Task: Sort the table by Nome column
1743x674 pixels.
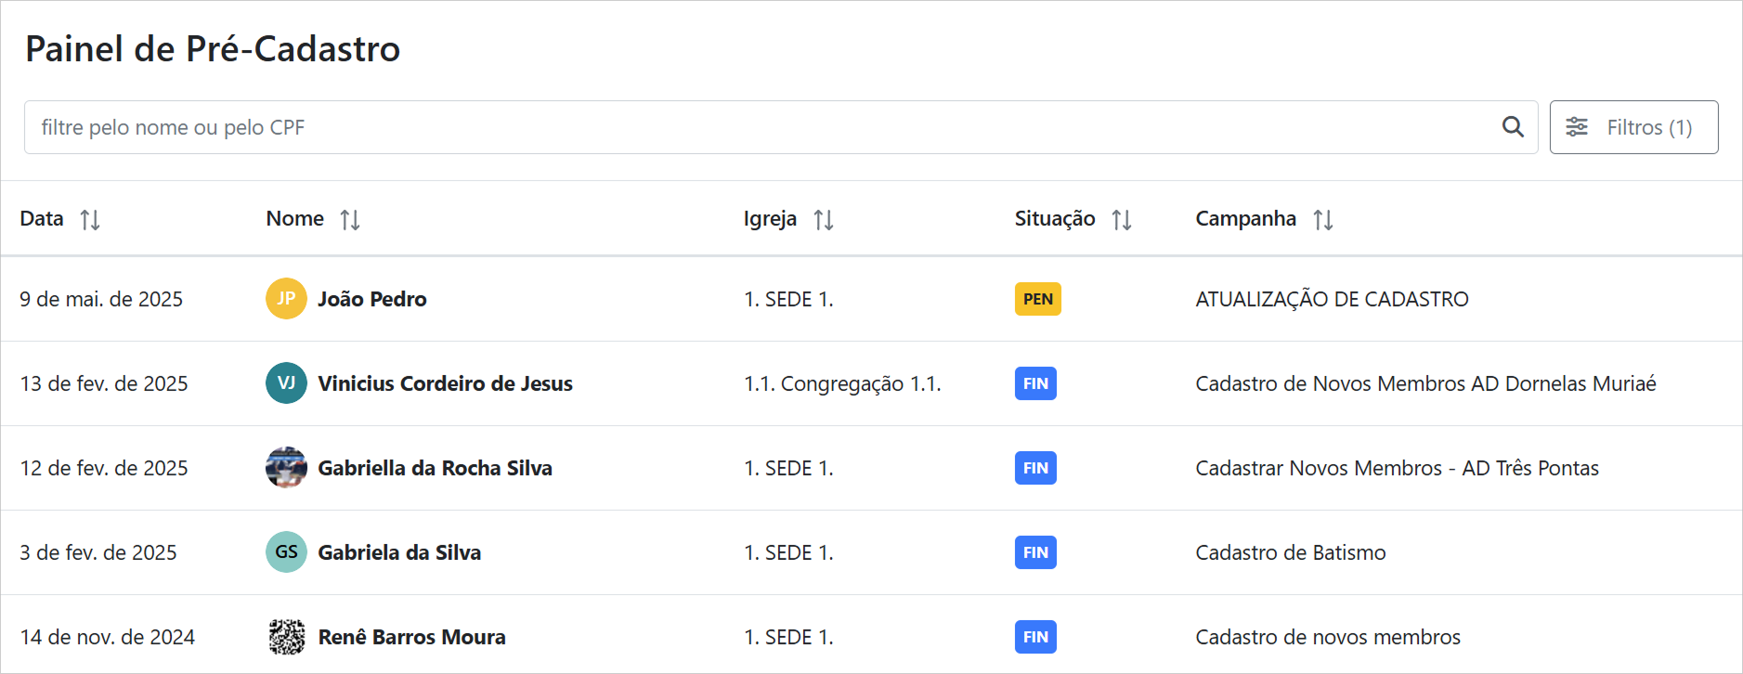Action: click(x=350, y=220)
